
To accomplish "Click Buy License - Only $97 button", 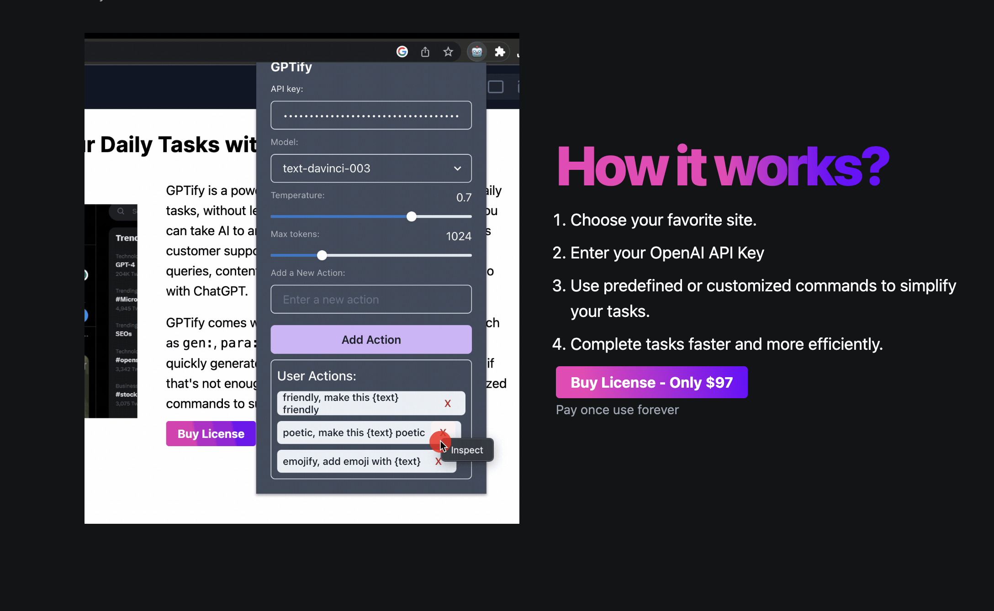I will [x=651, y=382].
